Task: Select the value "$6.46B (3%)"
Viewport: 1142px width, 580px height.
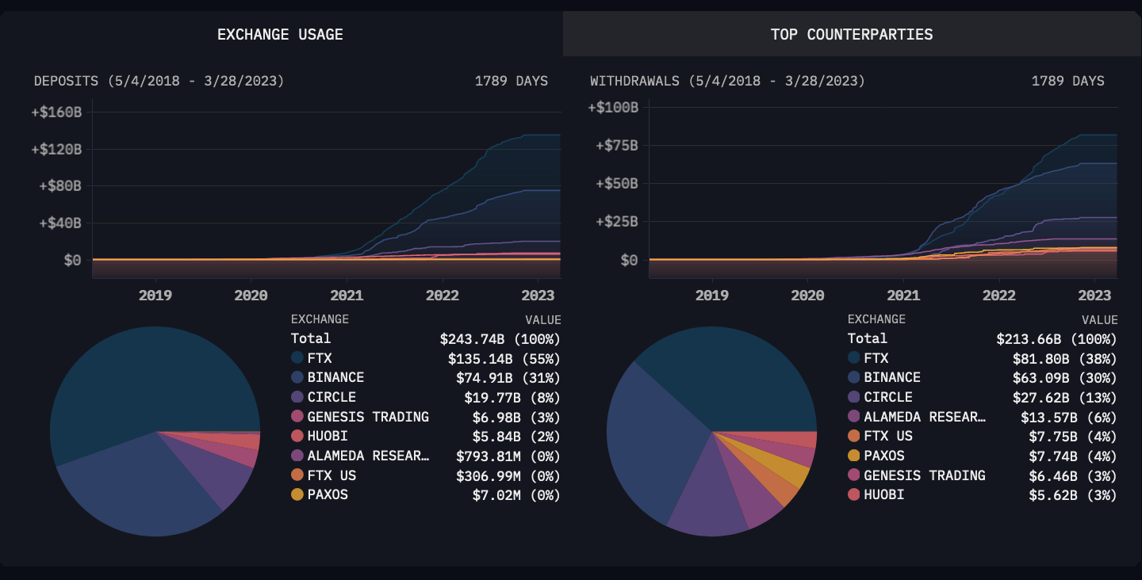Action: click(1073, 475)
